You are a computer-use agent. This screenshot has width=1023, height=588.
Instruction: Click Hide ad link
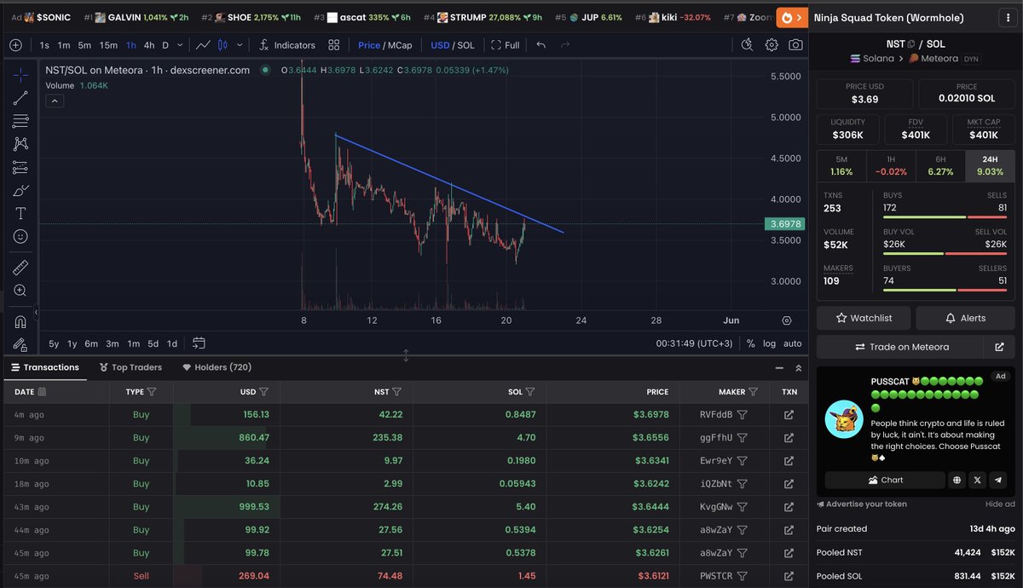(1000, 504)
